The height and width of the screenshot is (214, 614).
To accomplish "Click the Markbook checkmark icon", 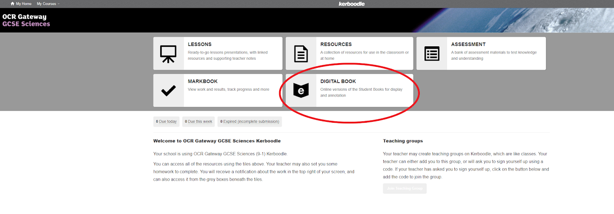I will (168, 90).
